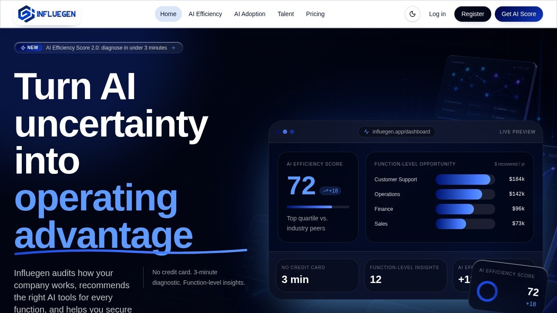Click the Customer Support row label

click(396, 180)
